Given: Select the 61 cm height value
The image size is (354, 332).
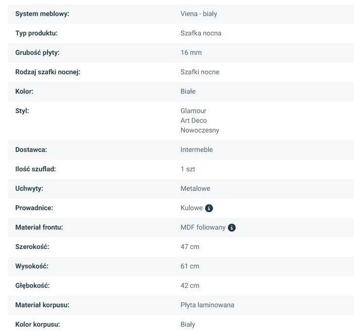Looking at the screenshot, I should 190,266.
